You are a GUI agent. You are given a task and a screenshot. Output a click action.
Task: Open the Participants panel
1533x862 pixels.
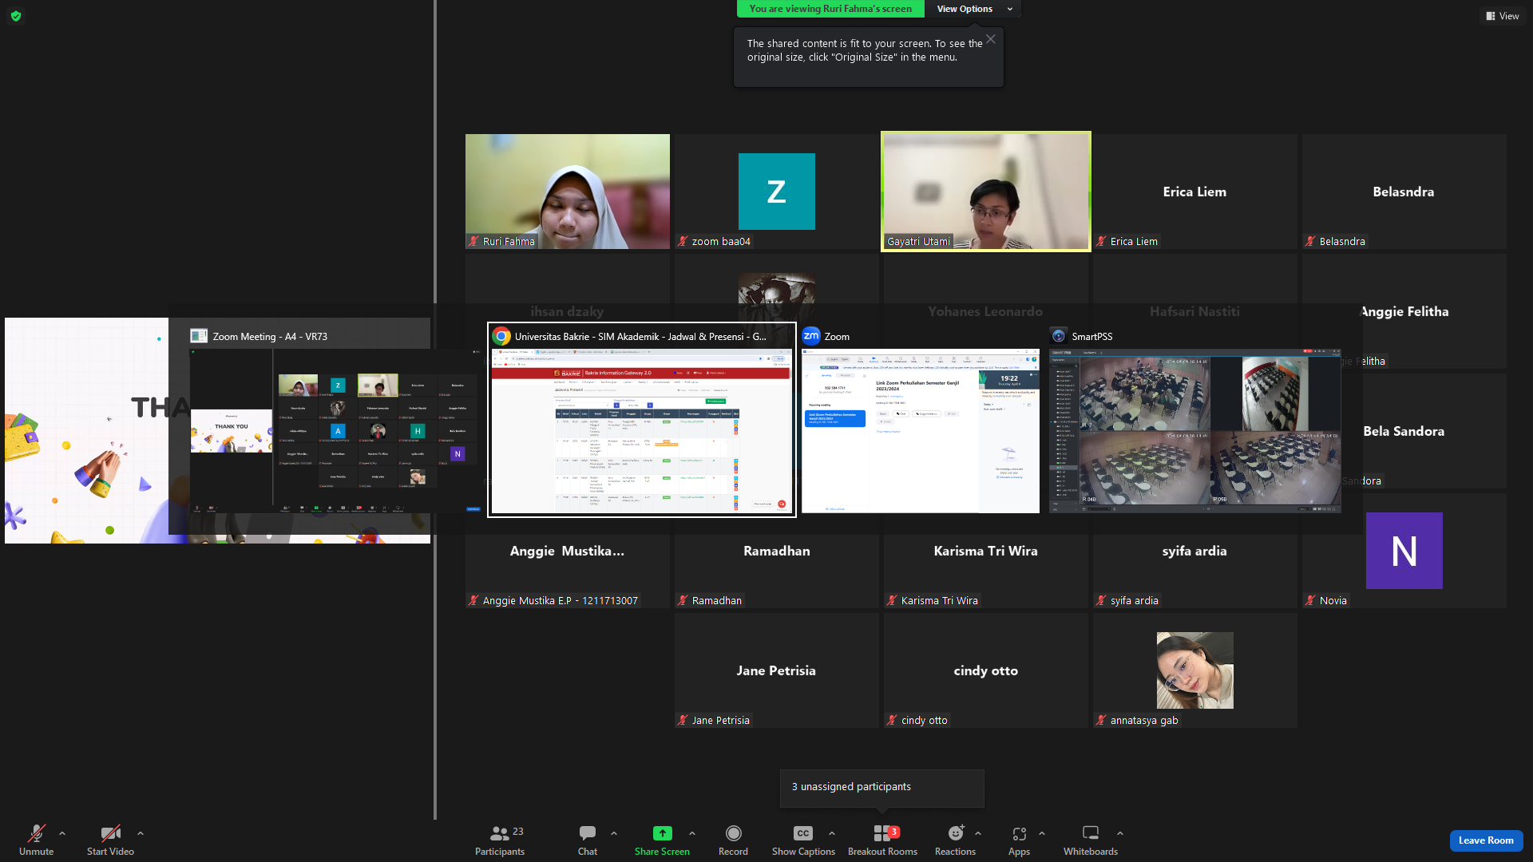click(500, 840)
